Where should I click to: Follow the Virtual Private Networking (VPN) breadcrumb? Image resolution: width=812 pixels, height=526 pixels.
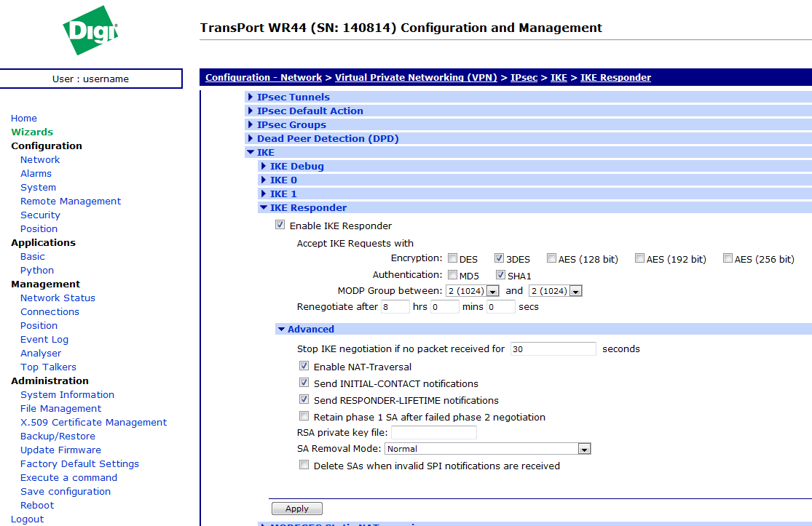[x=416, y=77]
